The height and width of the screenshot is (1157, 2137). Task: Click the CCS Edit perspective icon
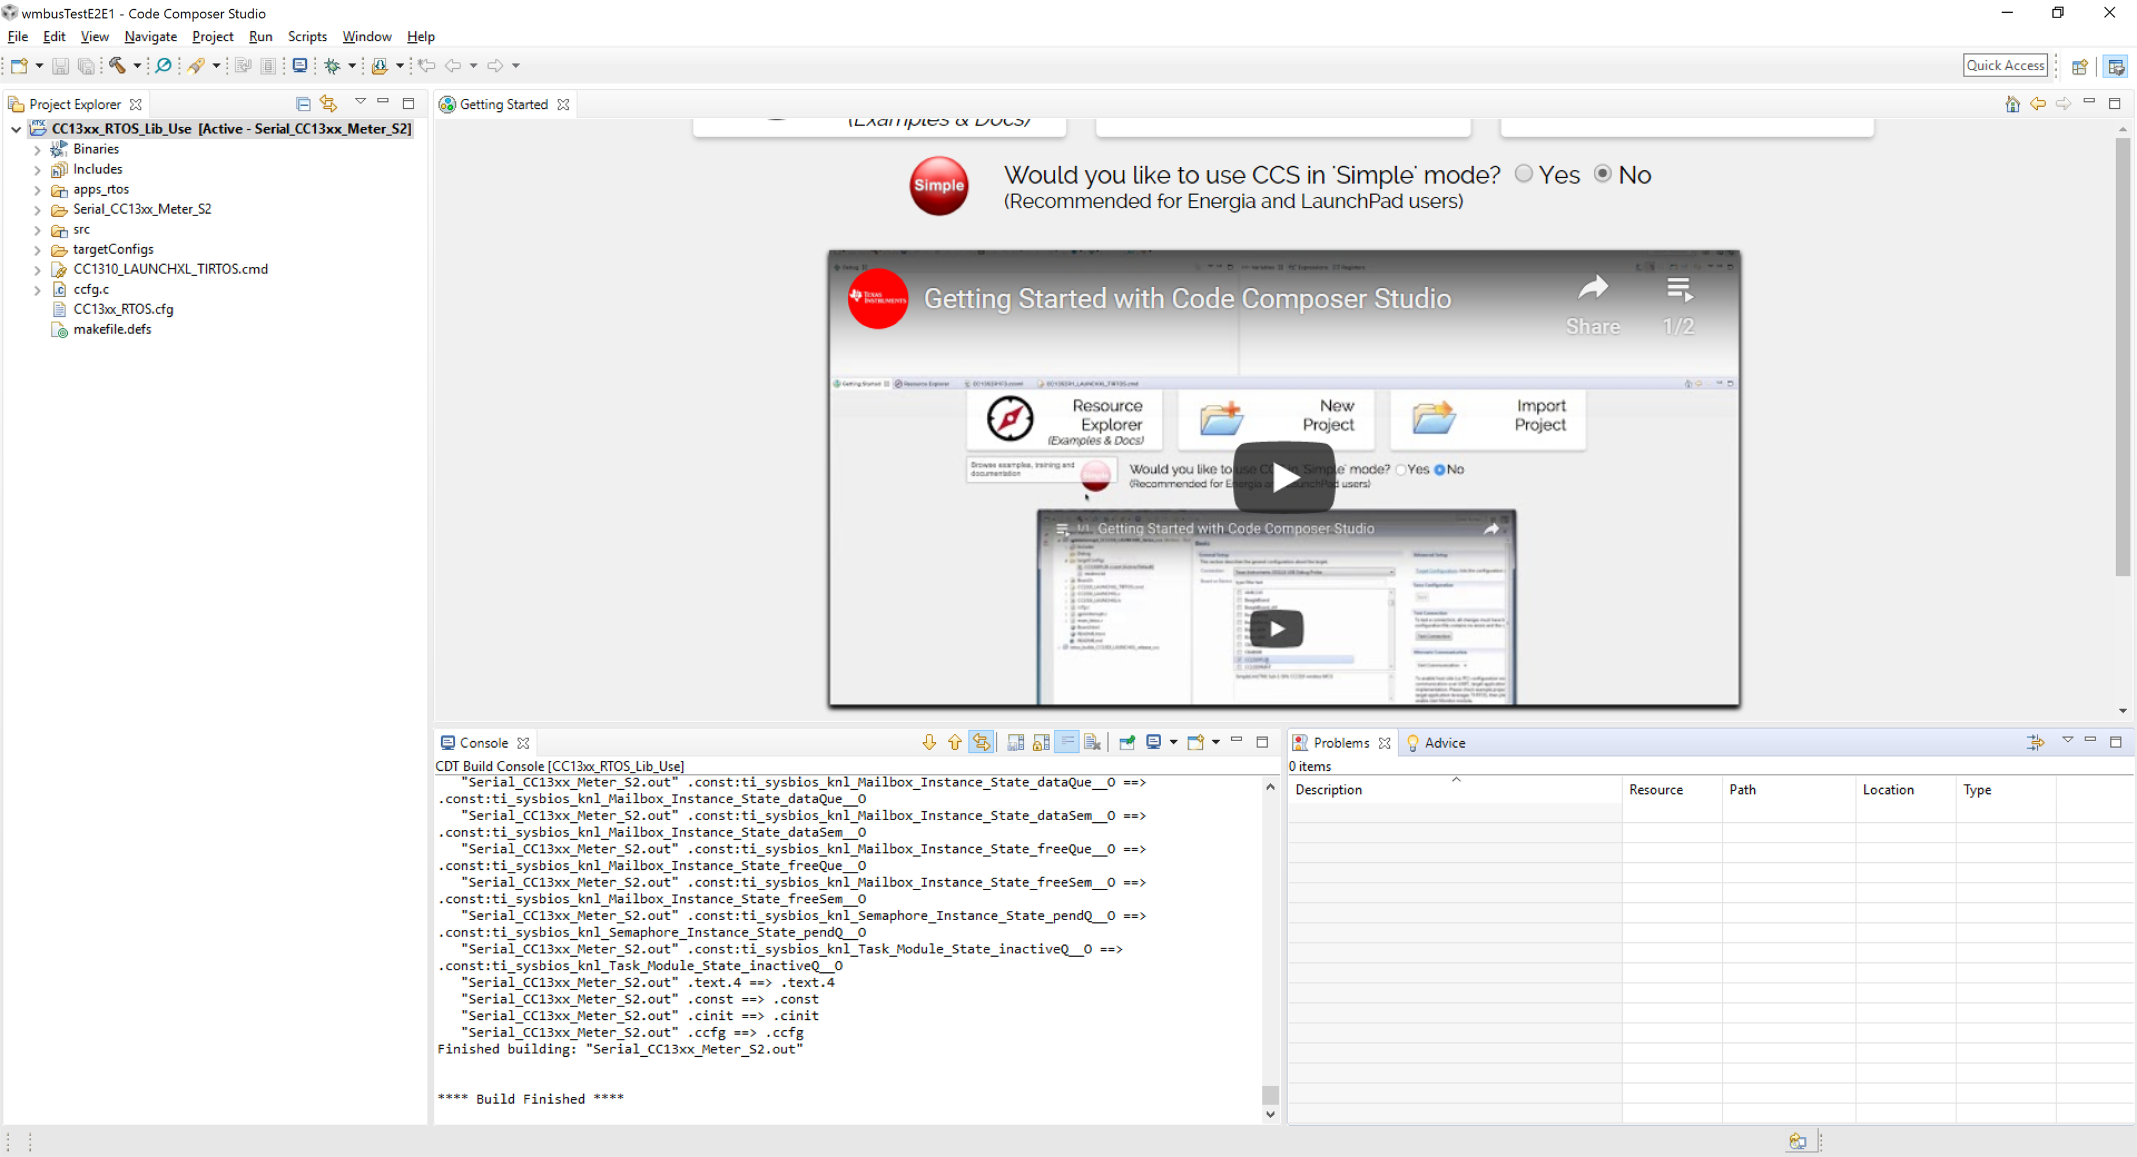coord(2116,67)
